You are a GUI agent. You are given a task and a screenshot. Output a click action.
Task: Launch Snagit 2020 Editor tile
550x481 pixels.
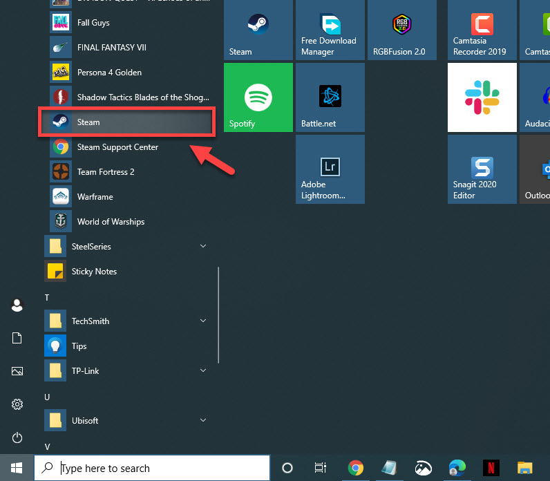point(482,169)
